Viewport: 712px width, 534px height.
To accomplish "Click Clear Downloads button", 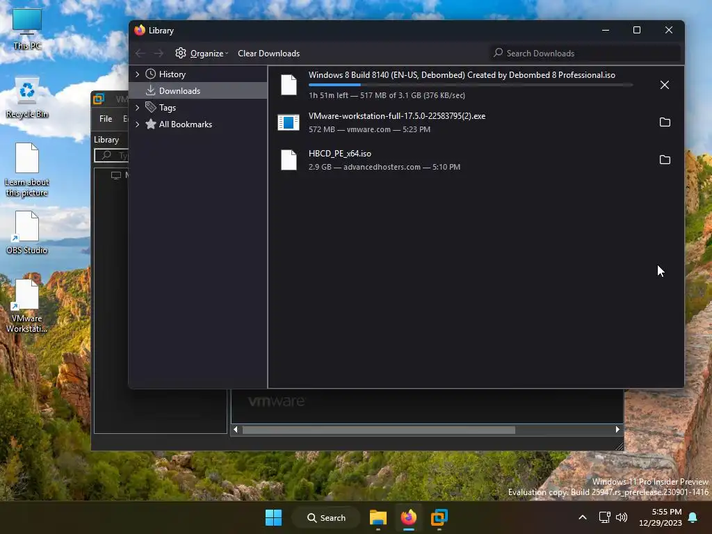I will (269, 54).
